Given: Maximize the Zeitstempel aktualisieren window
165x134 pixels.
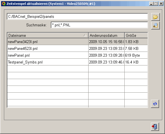Looking at the screenshot, I should pyautogui.click(x=156, y=4).
